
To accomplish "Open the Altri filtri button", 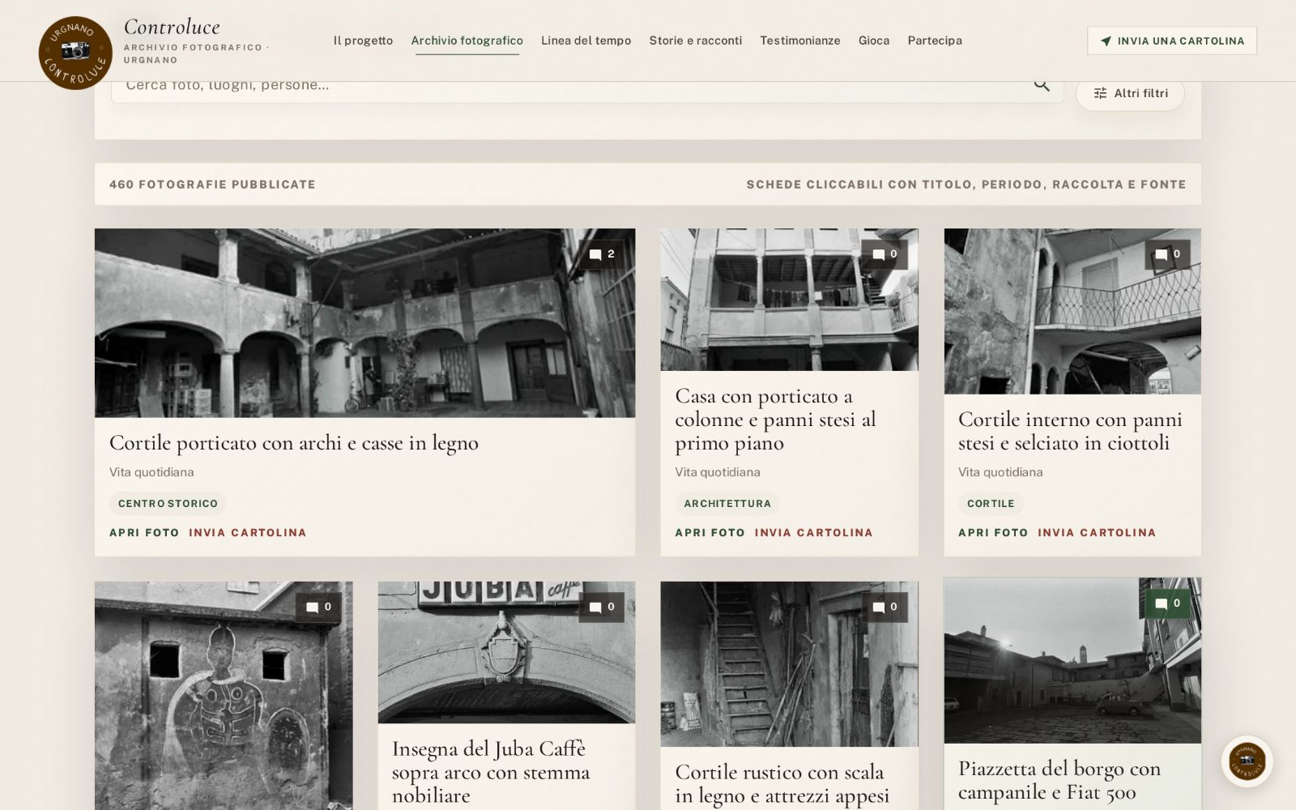I will [x=1130, y=93].
